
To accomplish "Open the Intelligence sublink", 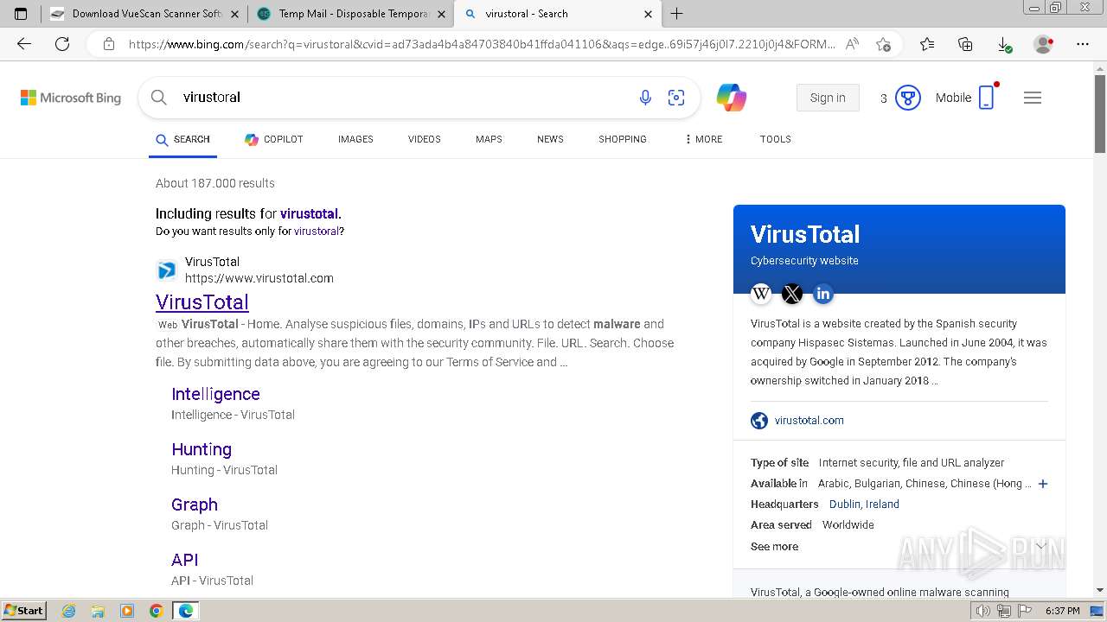I will [x=215, y=394].
